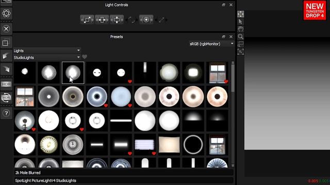Float the Light Controls panel
The height and width of the screenshot is (185, 330).
(x=223, y=5)
